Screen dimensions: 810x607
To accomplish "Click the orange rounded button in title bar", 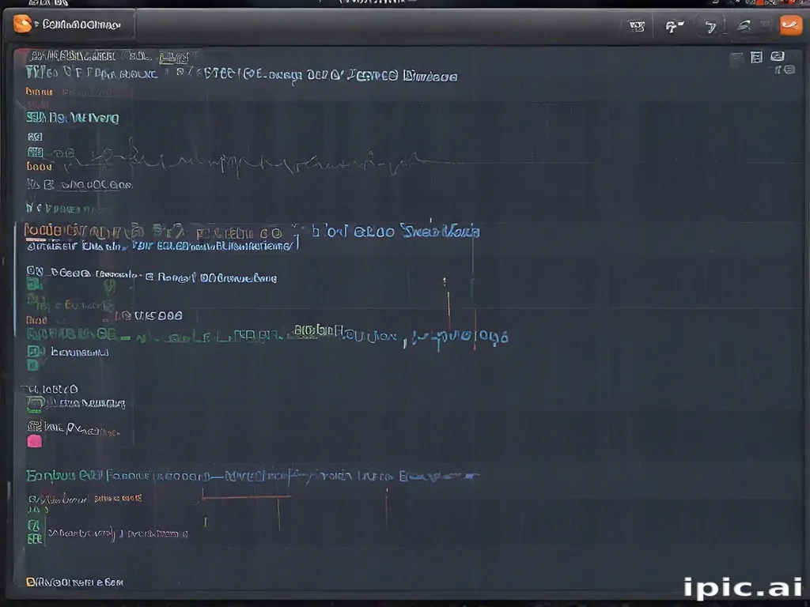I will point(790,25).
